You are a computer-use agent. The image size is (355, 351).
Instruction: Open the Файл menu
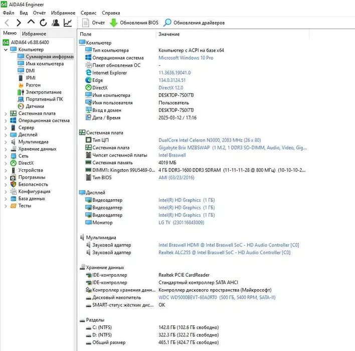(9, 13)
